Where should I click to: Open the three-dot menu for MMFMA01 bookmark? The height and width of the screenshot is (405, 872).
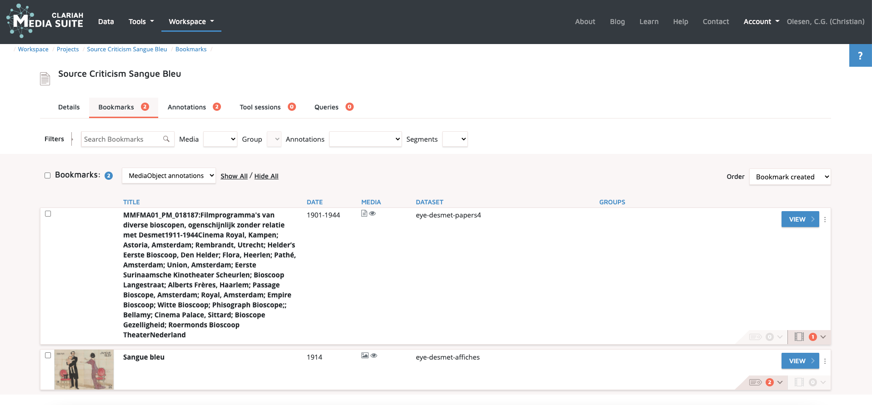(x=825, y=219)
